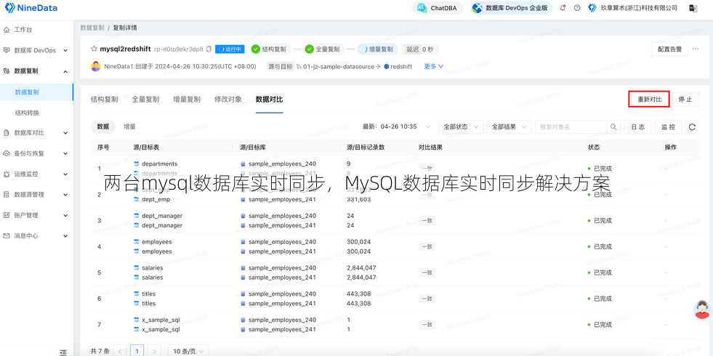Viewport: 713px width, 356px height.
Task: Refresh the comparison table
Action: coord(692,127)
